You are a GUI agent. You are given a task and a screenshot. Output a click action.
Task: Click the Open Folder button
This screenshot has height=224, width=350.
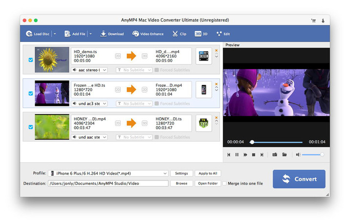(208, 183)
